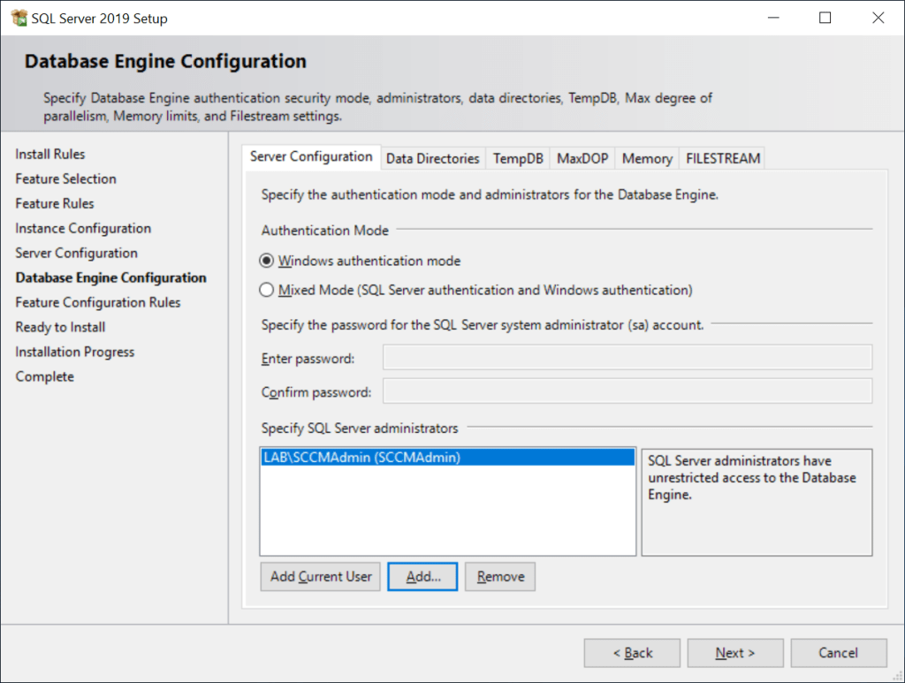
Task: Go back with the Back button
Action: pos(632,653)
